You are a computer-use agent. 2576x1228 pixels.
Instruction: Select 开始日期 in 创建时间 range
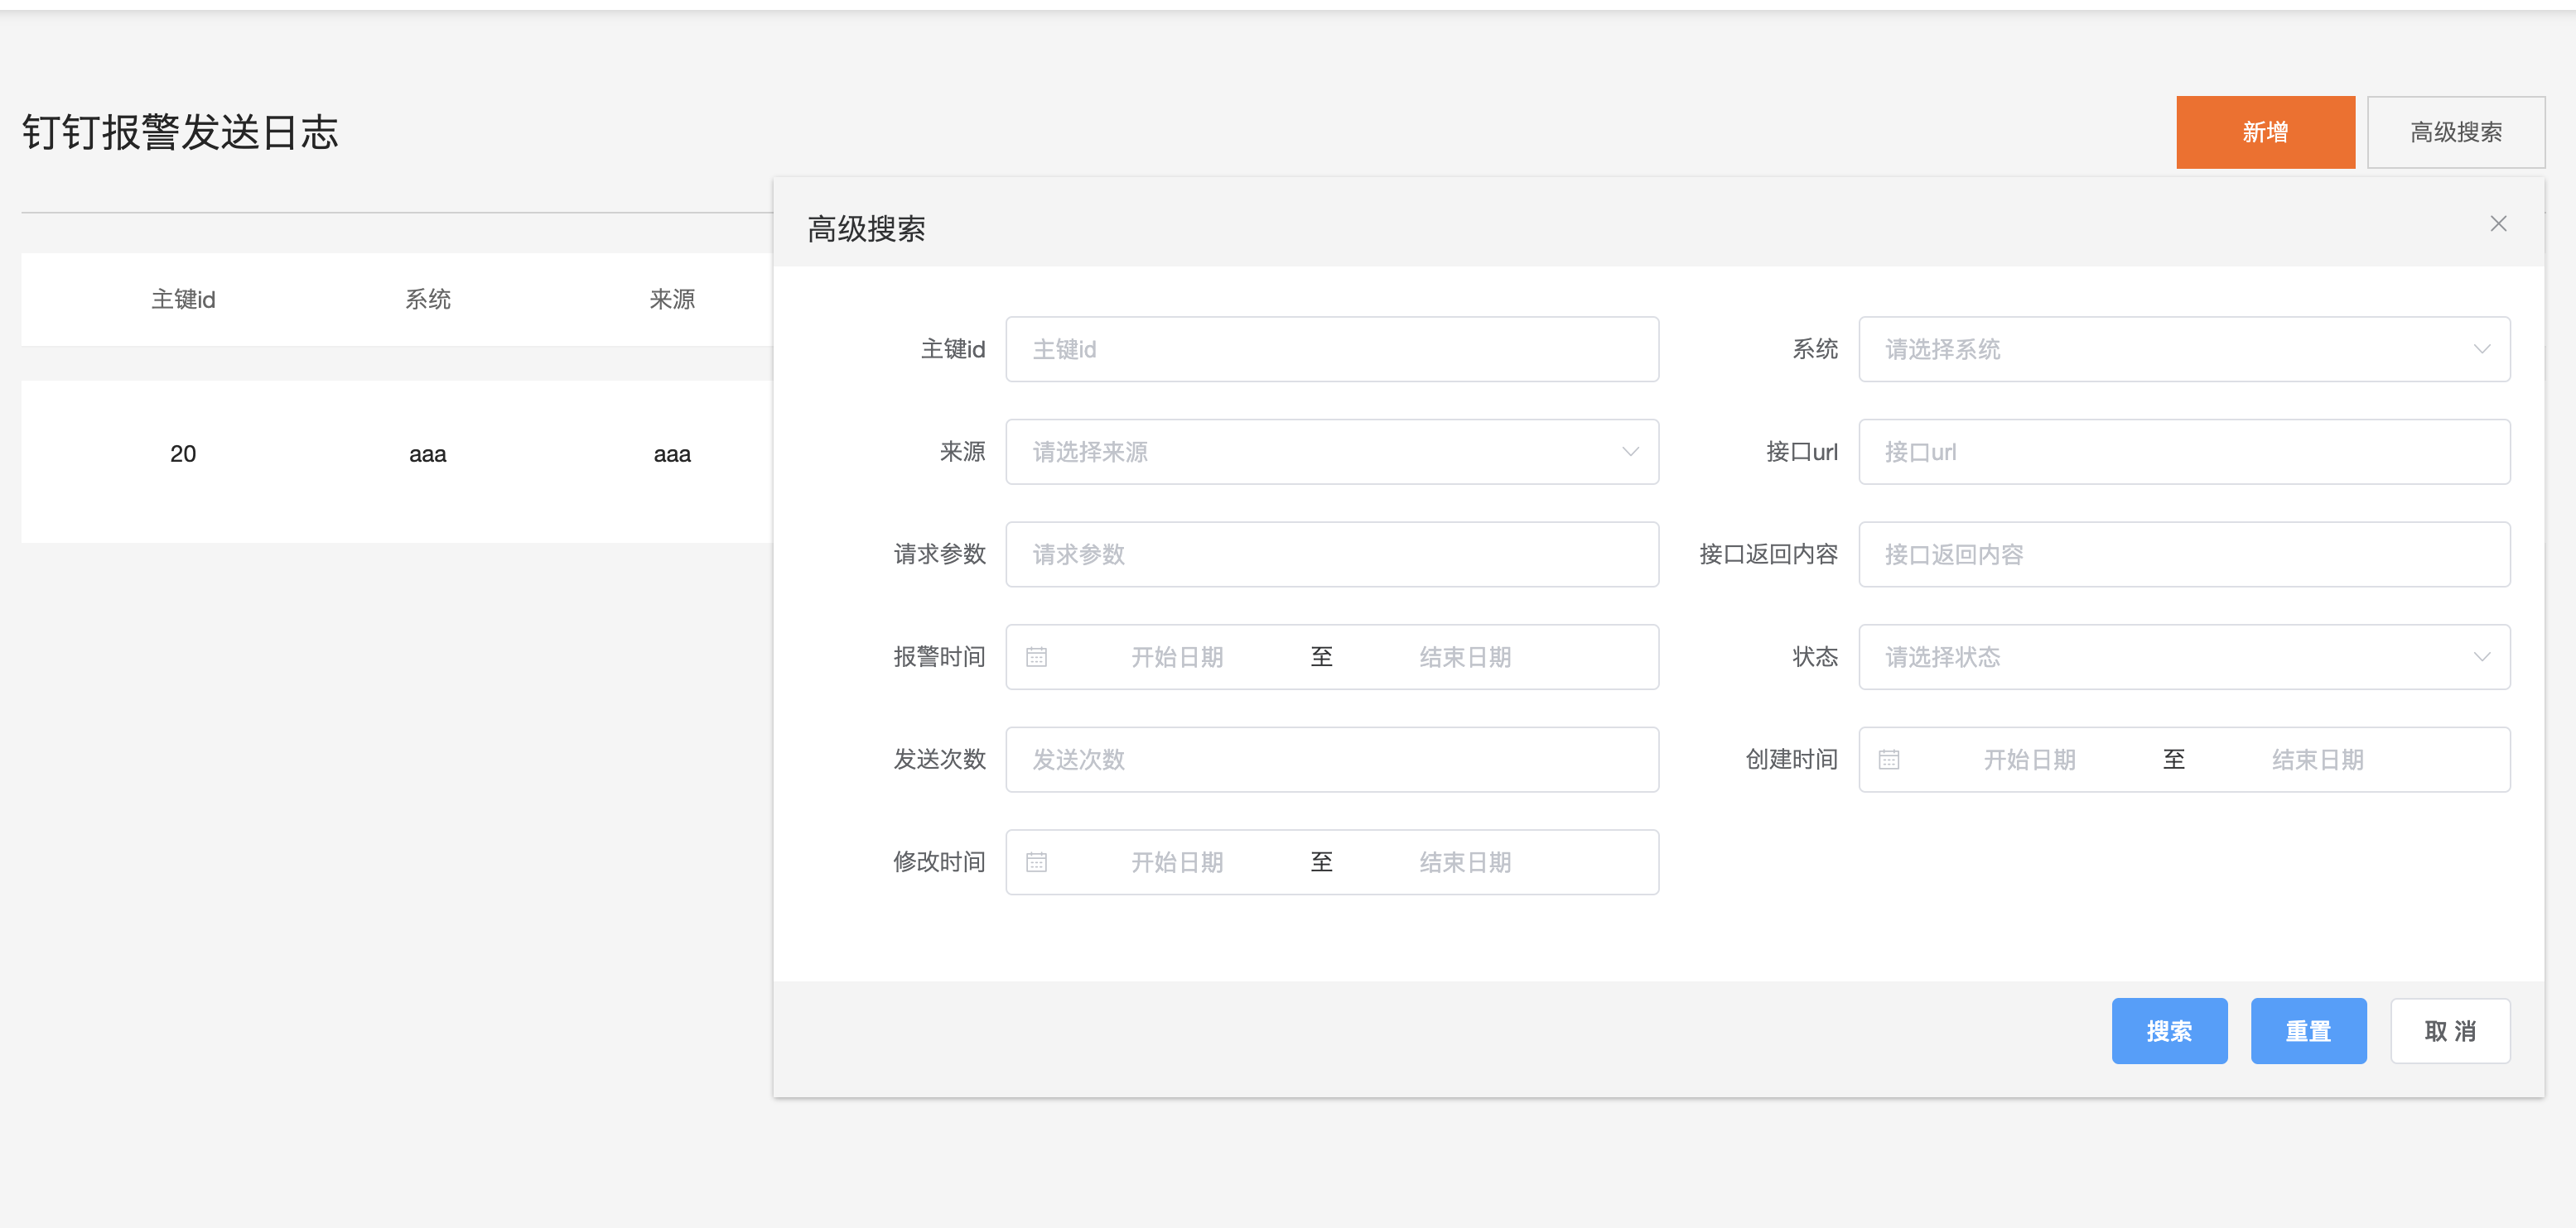tap(2029, 760)
